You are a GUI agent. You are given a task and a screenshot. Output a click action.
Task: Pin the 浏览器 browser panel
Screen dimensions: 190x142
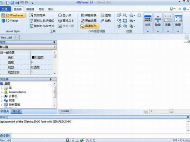(51, 79)
